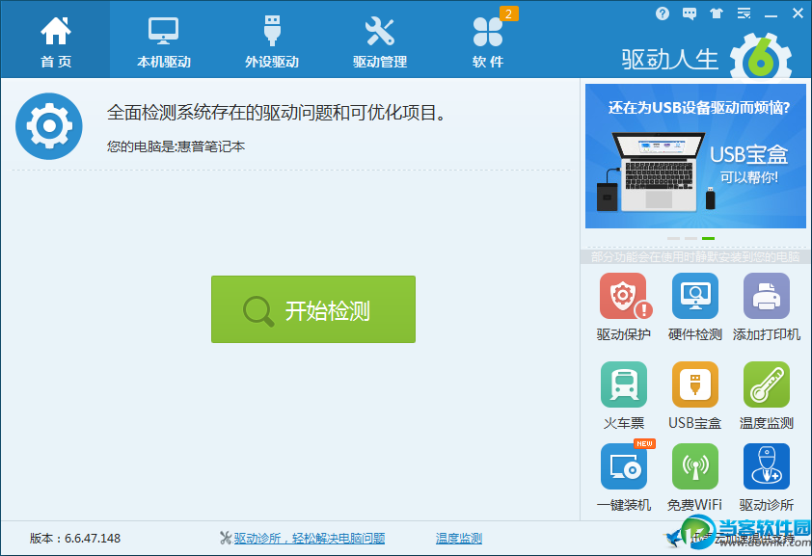The image size is (812, 556).
Task: Click the blue gear settings icon
Action: click(x=48, y=125)
